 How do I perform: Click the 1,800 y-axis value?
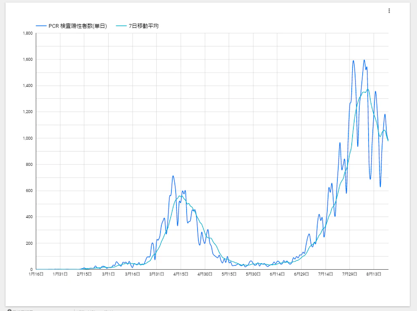coord(28,33)
